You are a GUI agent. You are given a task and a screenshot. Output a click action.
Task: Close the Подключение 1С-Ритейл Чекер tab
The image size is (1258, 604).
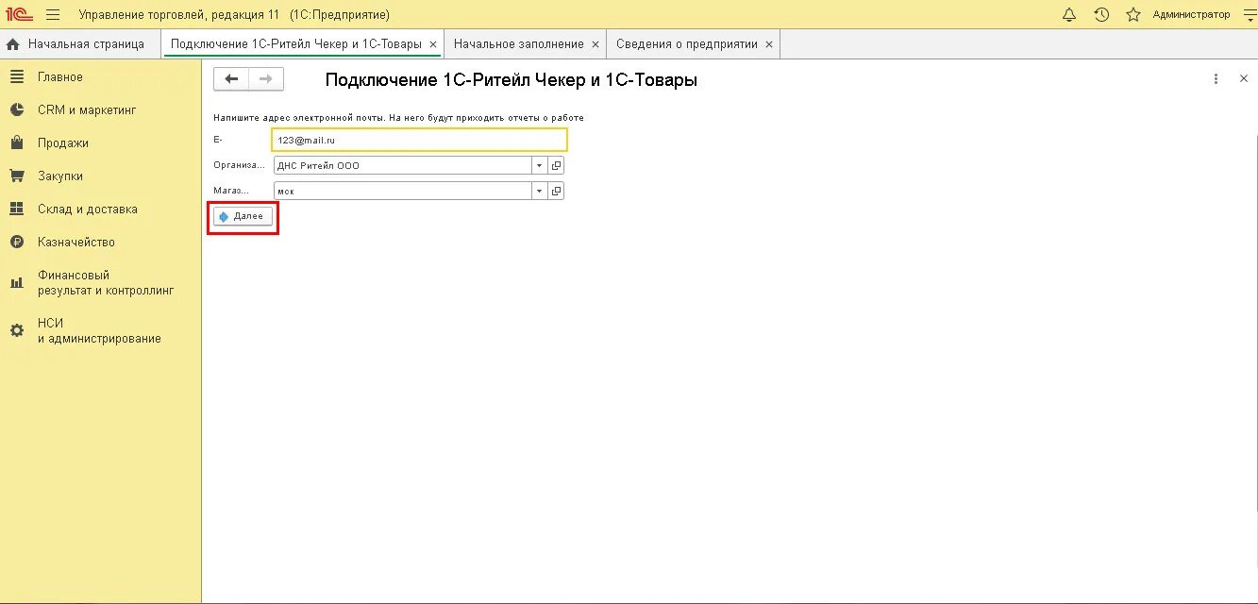point(432,44)
